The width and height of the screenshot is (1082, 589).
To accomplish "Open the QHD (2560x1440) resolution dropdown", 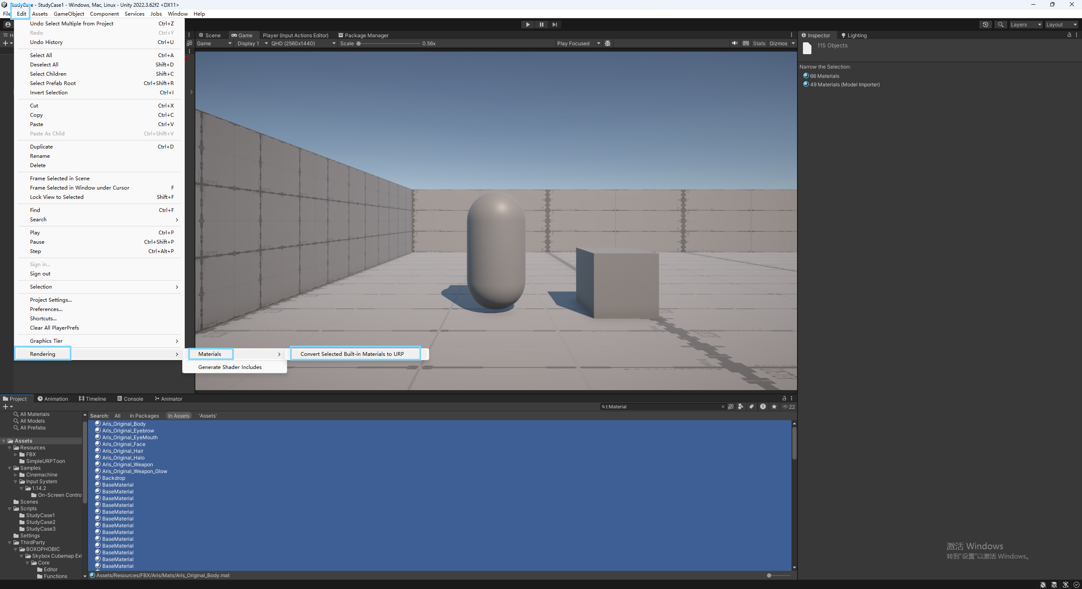I will (x=303, y=43).
